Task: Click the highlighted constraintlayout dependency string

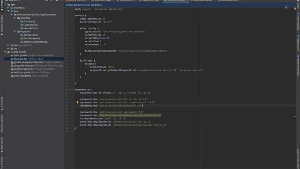Action: (130, 115)
